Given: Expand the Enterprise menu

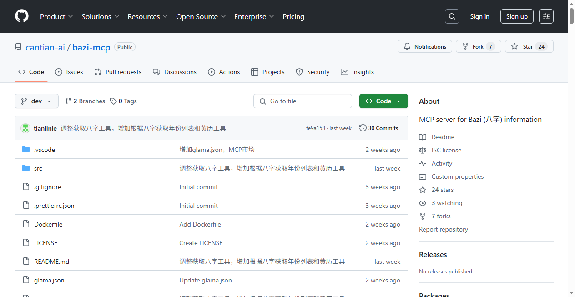Looking at the screenshot, I should pyautogui.click(x=254, y=16).
